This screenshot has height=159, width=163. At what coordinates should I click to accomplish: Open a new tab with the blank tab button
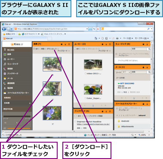(49, 38)
